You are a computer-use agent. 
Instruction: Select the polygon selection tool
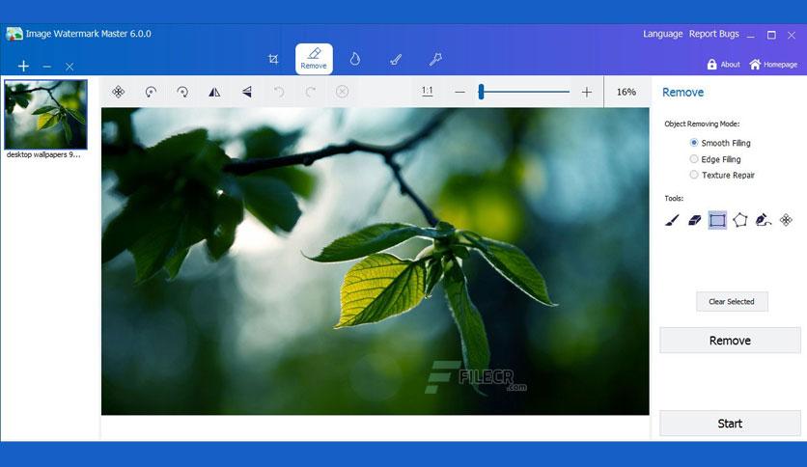740,220
